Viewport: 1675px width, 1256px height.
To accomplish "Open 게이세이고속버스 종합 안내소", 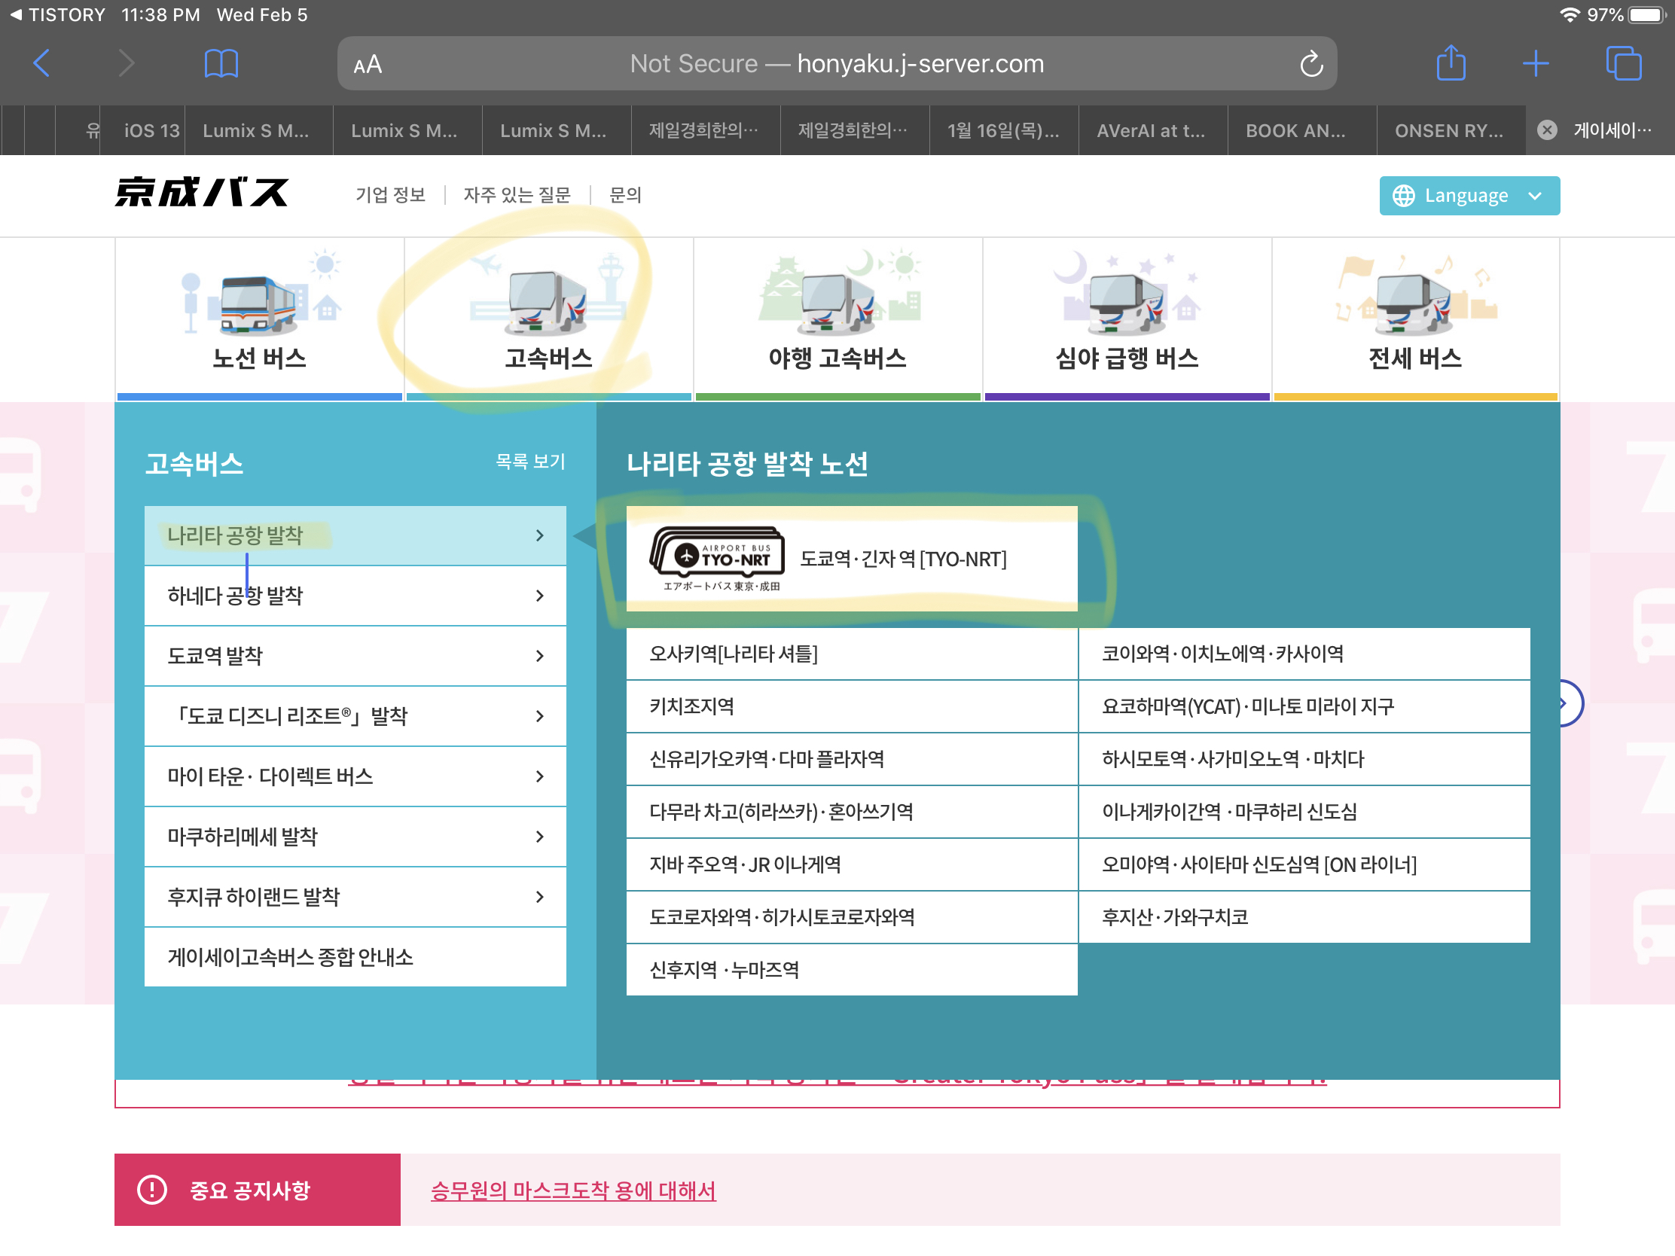I will (355, 958).
